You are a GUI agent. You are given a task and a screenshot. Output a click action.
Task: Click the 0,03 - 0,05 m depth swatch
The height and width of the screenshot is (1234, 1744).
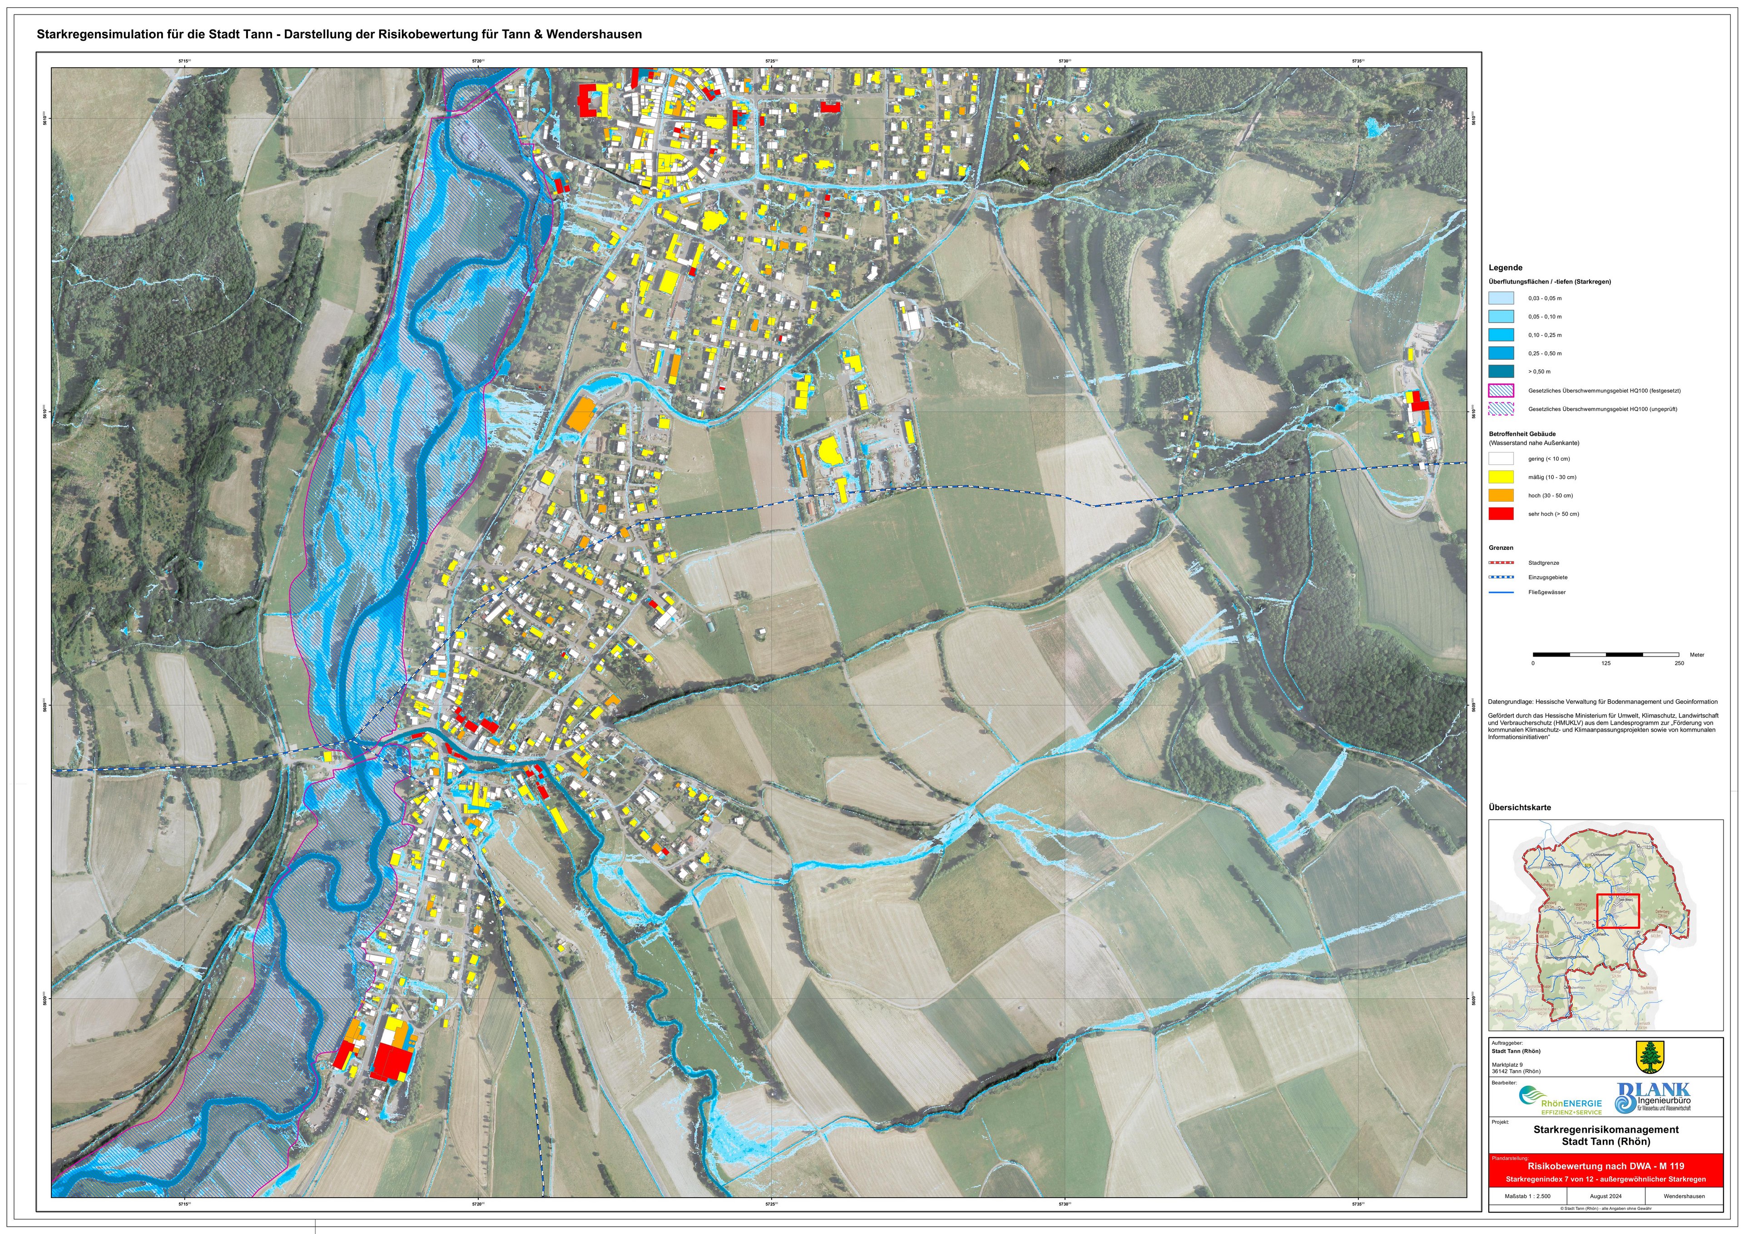1501,299
